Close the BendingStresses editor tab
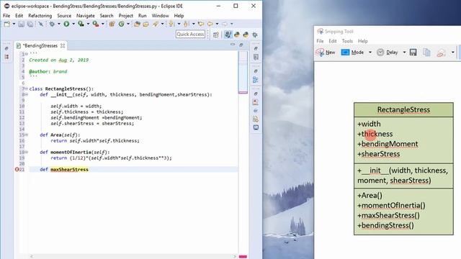461x259 pixels. tap(63, 46)
